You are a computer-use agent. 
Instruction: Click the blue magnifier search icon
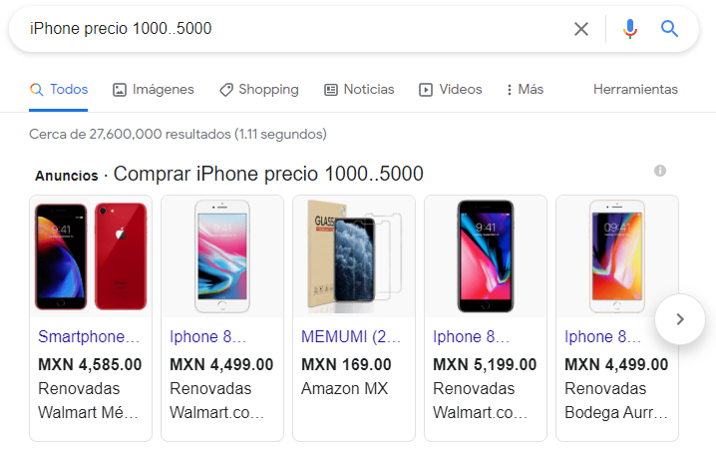tap(669, 29)
